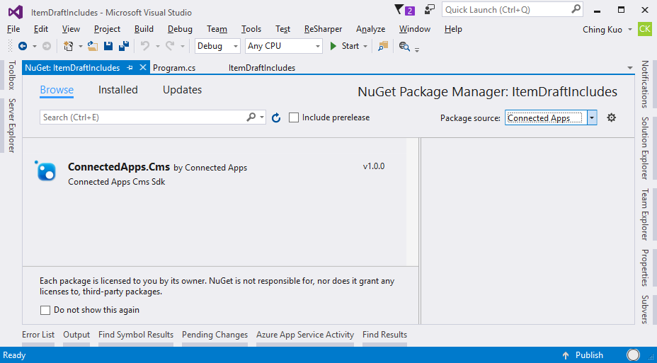Refresh the NuGet package list
Image resolution: width=657 pixels, height=363 pixels.
point(277,118)
